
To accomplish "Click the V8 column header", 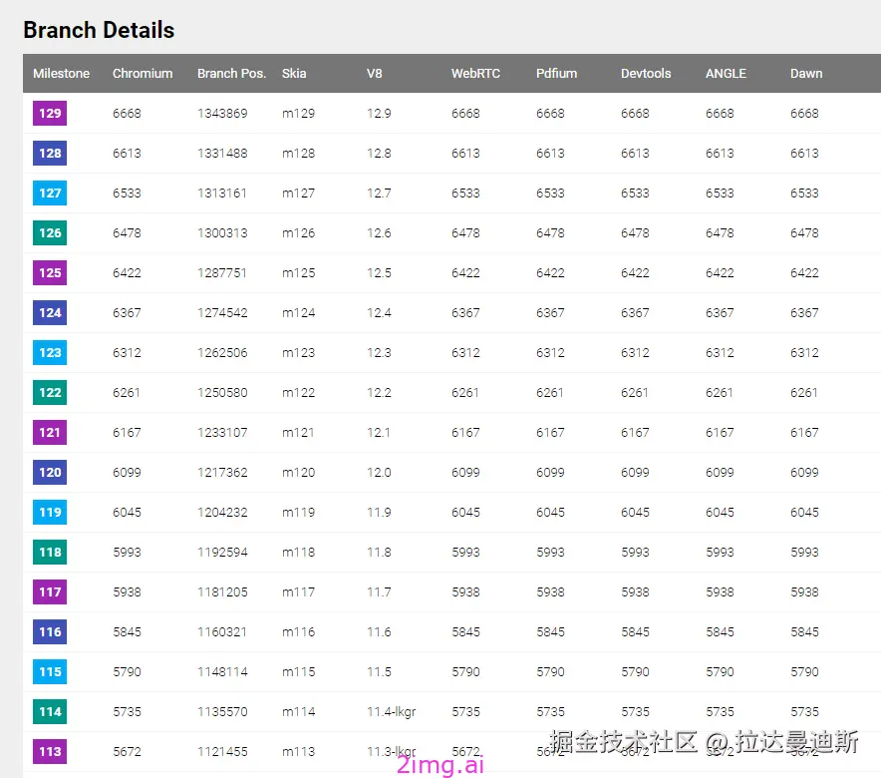I will click(374, 74).
